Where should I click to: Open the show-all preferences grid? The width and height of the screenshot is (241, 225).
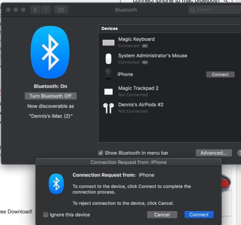61,10
